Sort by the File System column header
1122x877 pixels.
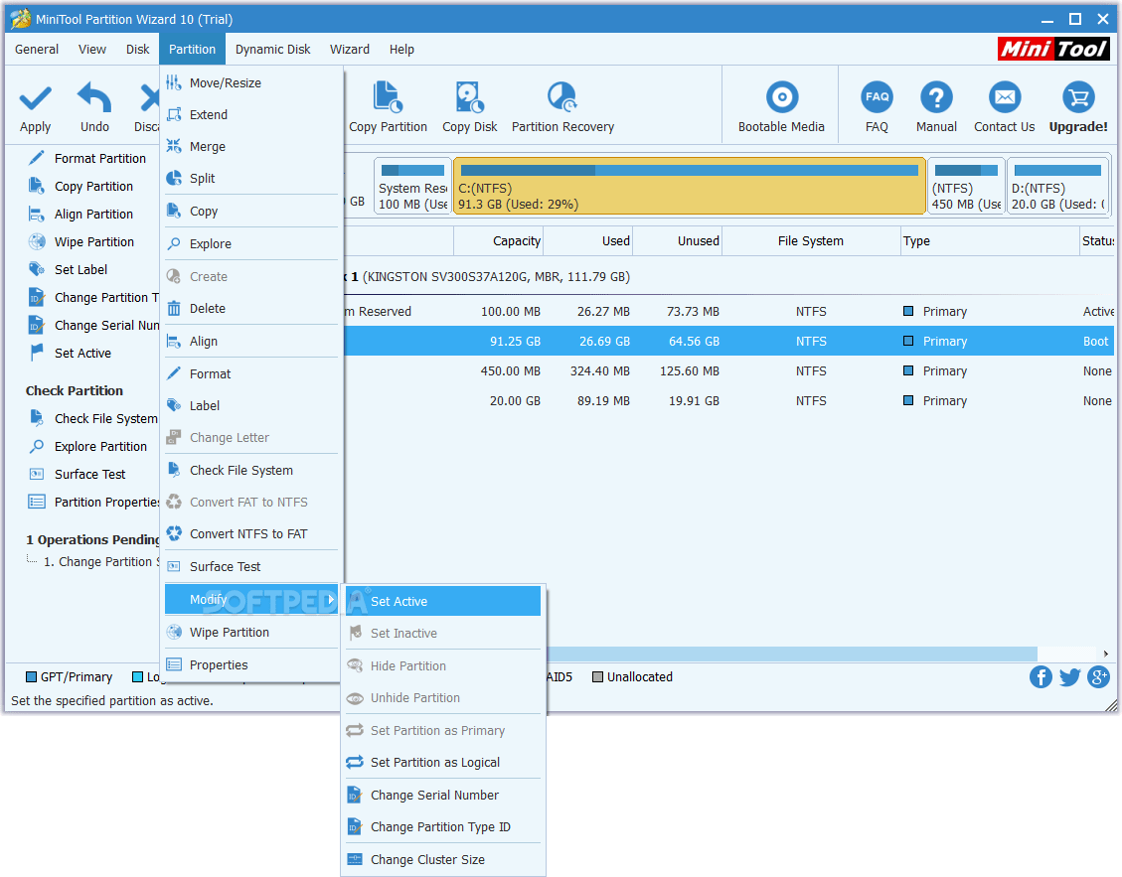pyautogui.click(x=810, y=241)
